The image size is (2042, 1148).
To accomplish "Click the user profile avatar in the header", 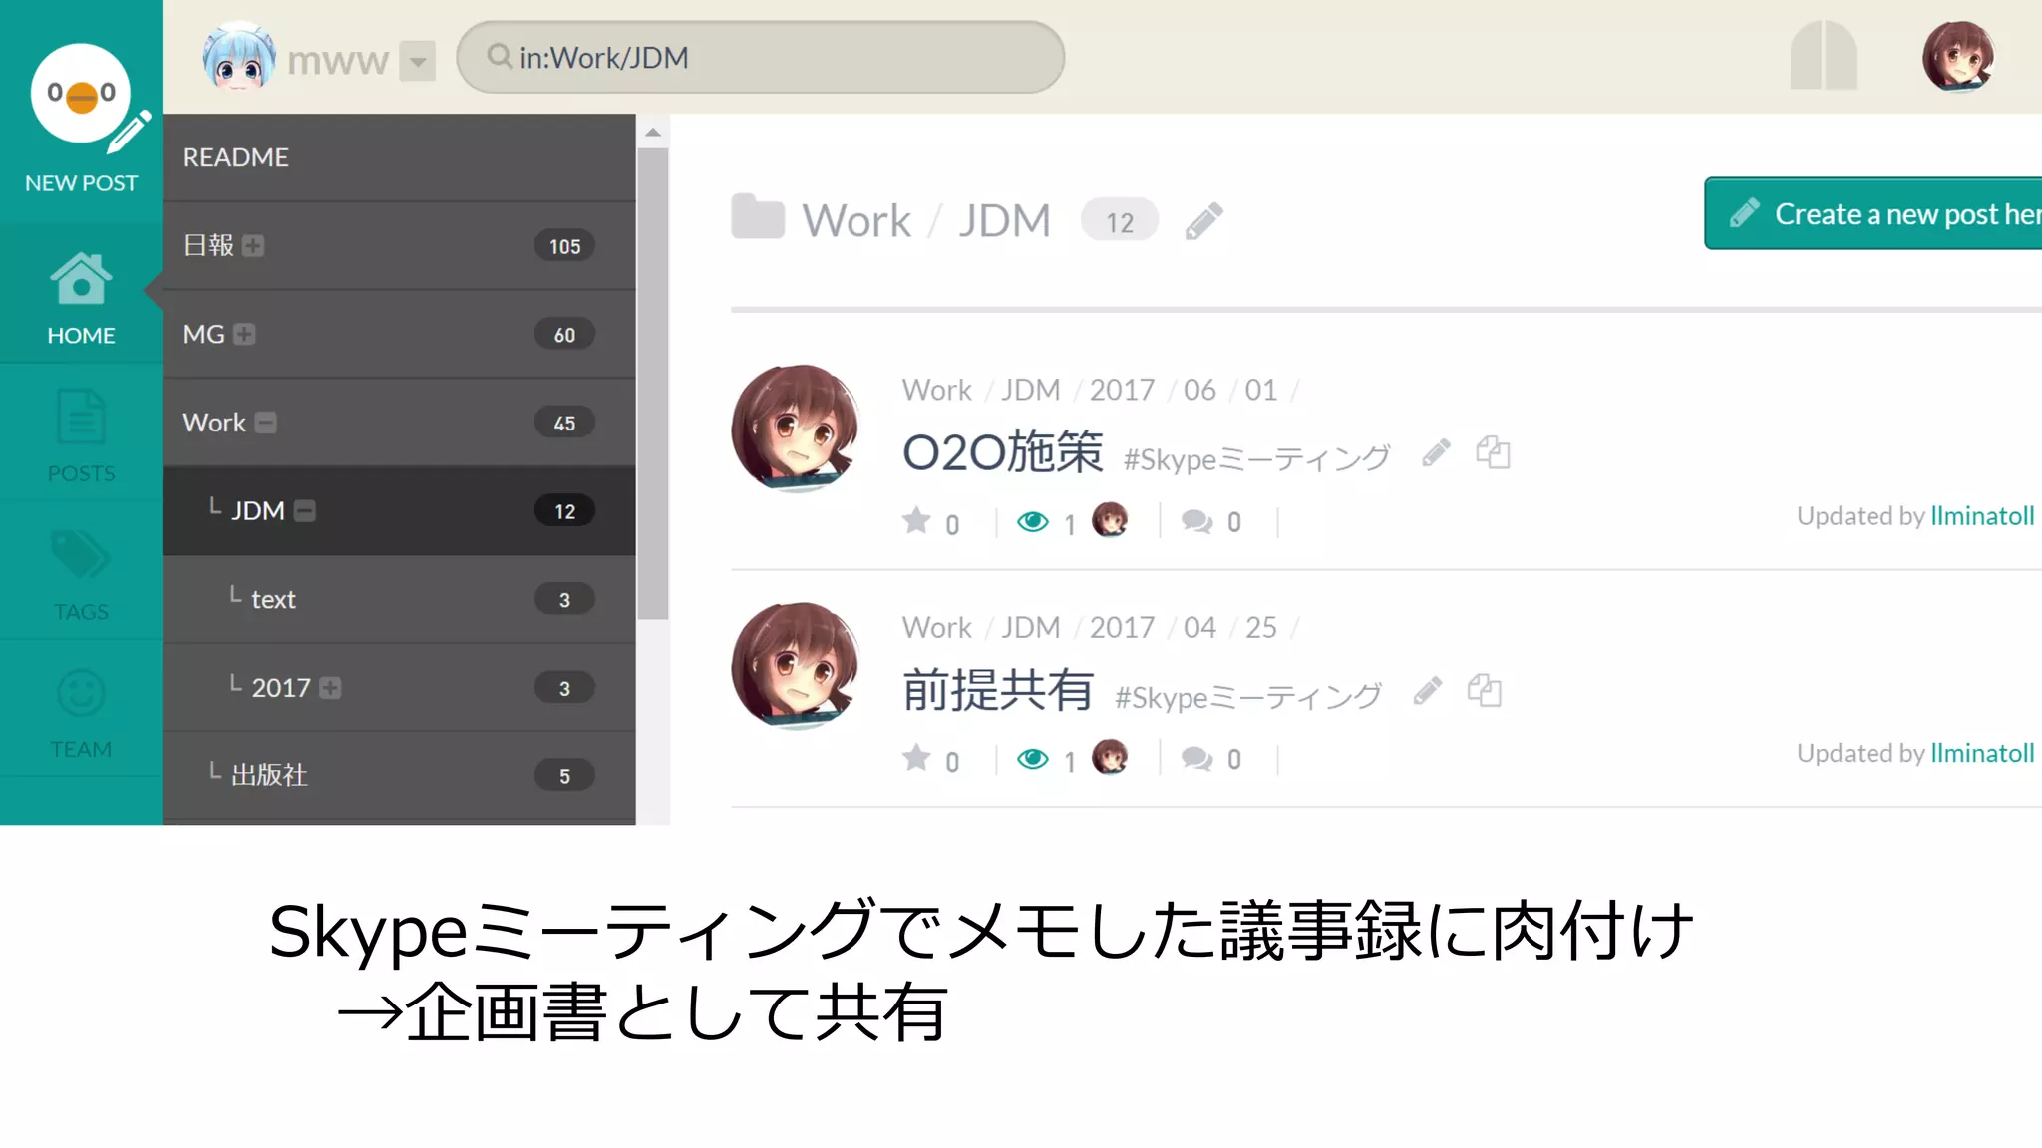I will click(1958, 57).
